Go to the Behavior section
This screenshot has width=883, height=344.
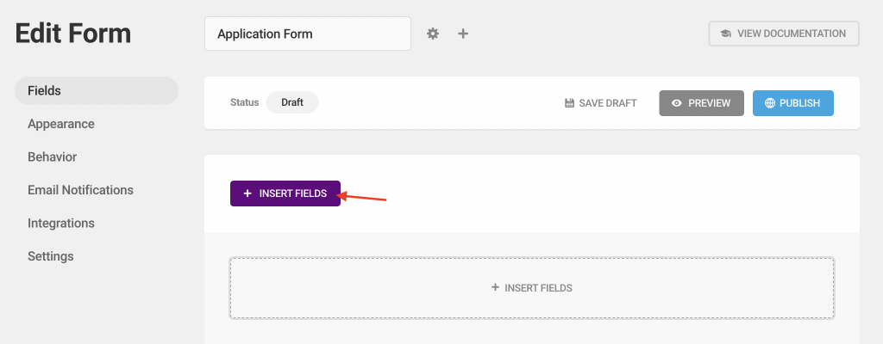tap(53, 157)
